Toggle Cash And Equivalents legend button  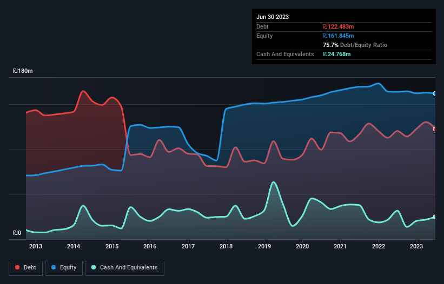click(124, 268)
